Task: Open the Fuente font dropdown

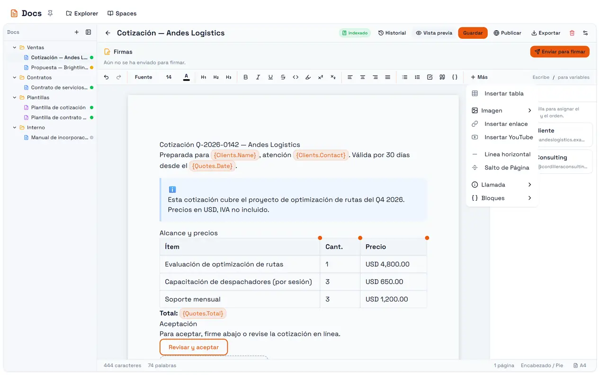Action: tap(143, 77)
